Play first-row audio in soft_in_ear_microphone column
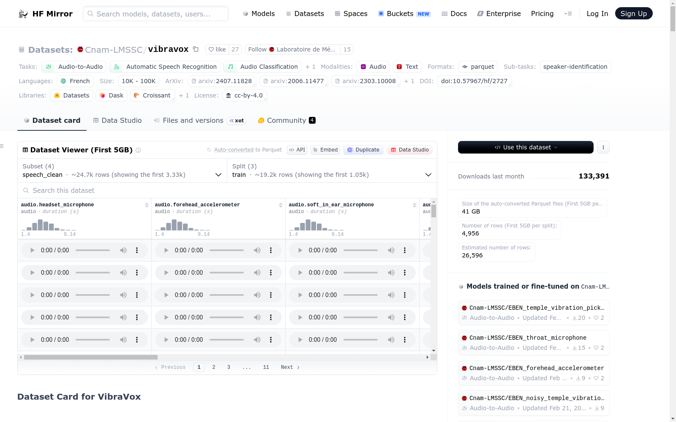The height and width of the screenshot is (422, 676). 300,250
